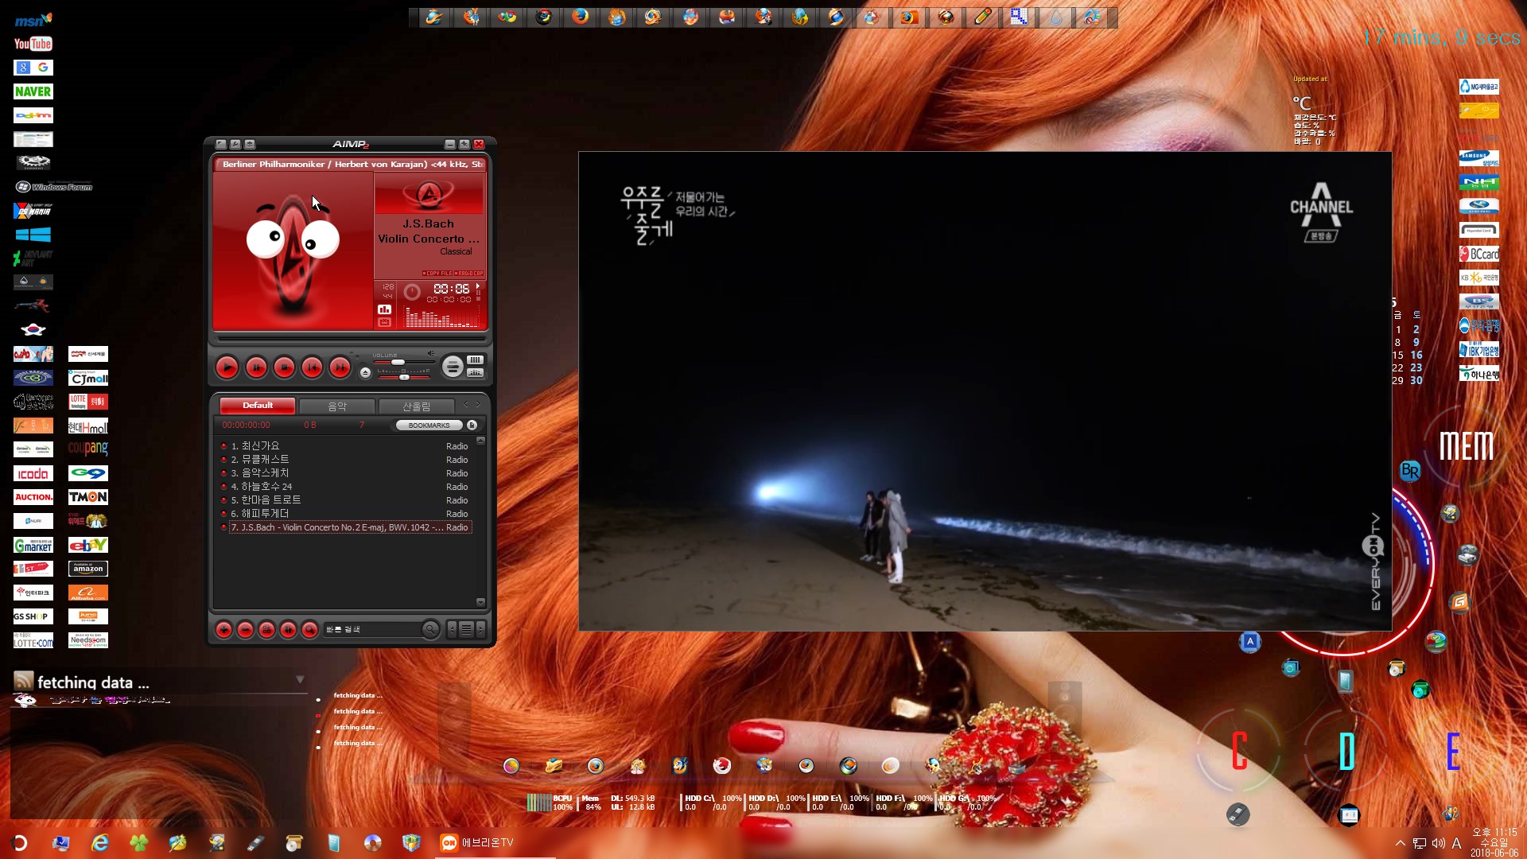Open the YouTube desktop shortcut

click(x=33, y=44)
